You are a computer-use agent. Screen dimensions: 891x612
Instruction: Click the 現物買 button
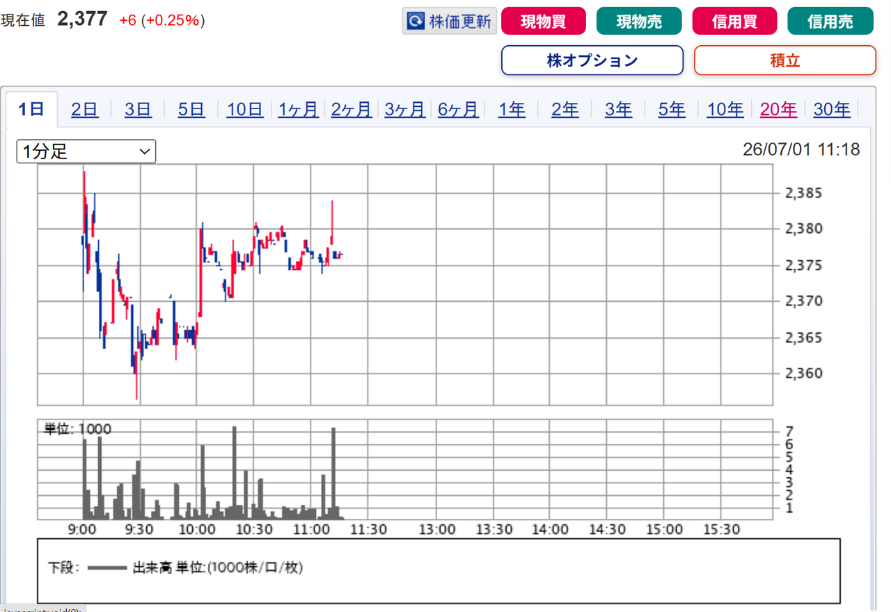(544, 22)
